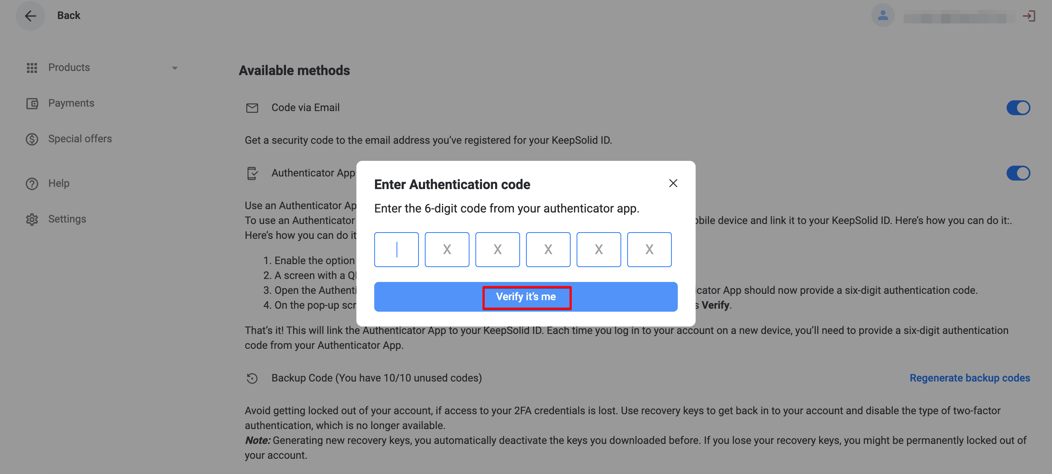Focus the first authentication code digit box
The width and height of the screenshot is (1052, 474).
[x=396, y=250]
